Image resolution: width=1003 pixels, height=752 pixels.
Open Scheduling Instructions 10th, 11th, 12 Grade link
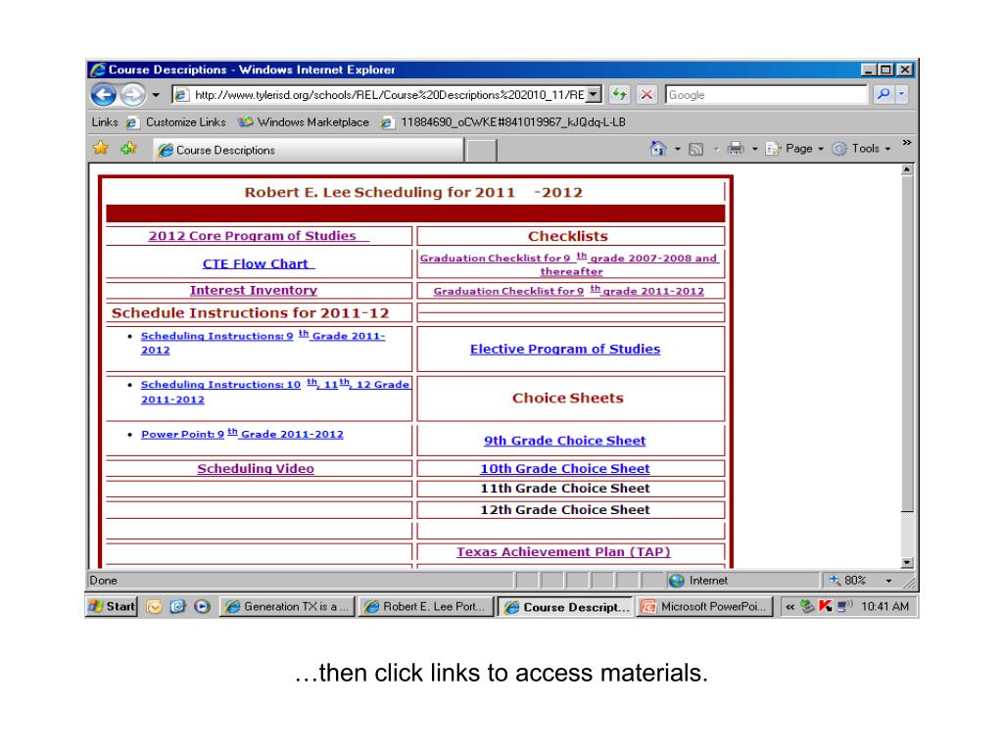click(275, 392)
